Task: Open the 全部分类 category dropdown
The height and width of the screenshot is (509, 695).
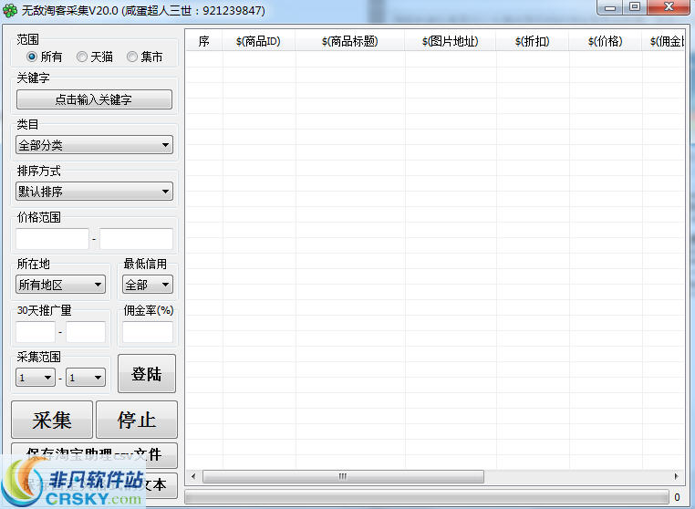Action: 94,145
